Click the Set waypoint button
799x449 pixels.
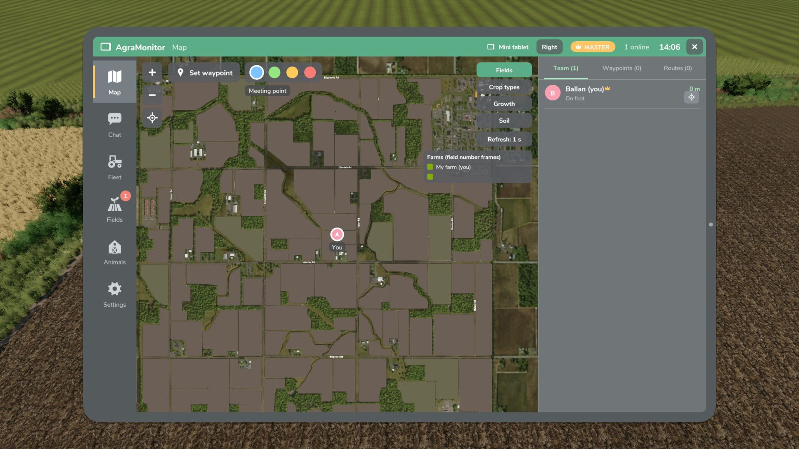(x=204, y=73)
